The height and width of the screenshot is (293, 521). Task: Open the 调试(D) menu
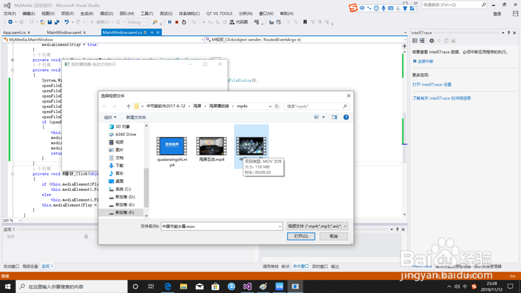(106, 14)
